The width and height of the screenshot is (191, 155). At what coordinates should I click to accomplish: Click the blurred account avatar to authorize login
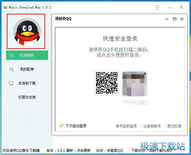pos(134,84)
